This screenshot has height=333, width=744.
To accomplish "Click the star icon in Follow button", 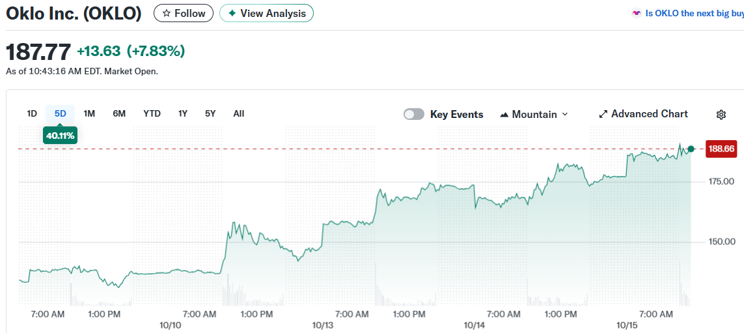I will [167, 13].
